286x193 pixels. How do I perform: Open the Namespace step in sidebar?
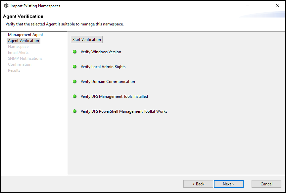pyautogui.click(x=18, y=47)
